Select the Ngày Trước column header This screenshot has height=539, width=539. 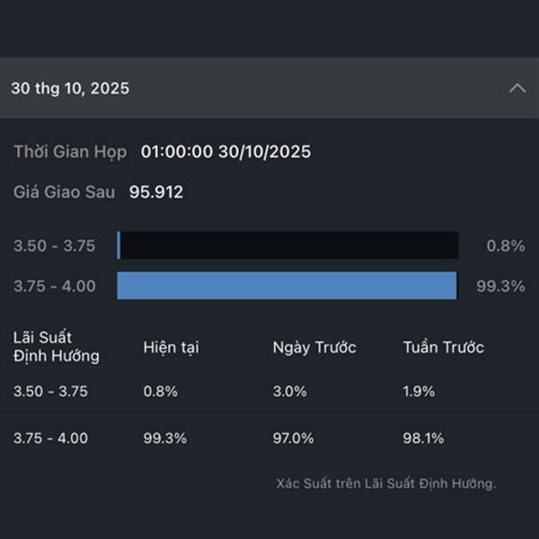314,348
